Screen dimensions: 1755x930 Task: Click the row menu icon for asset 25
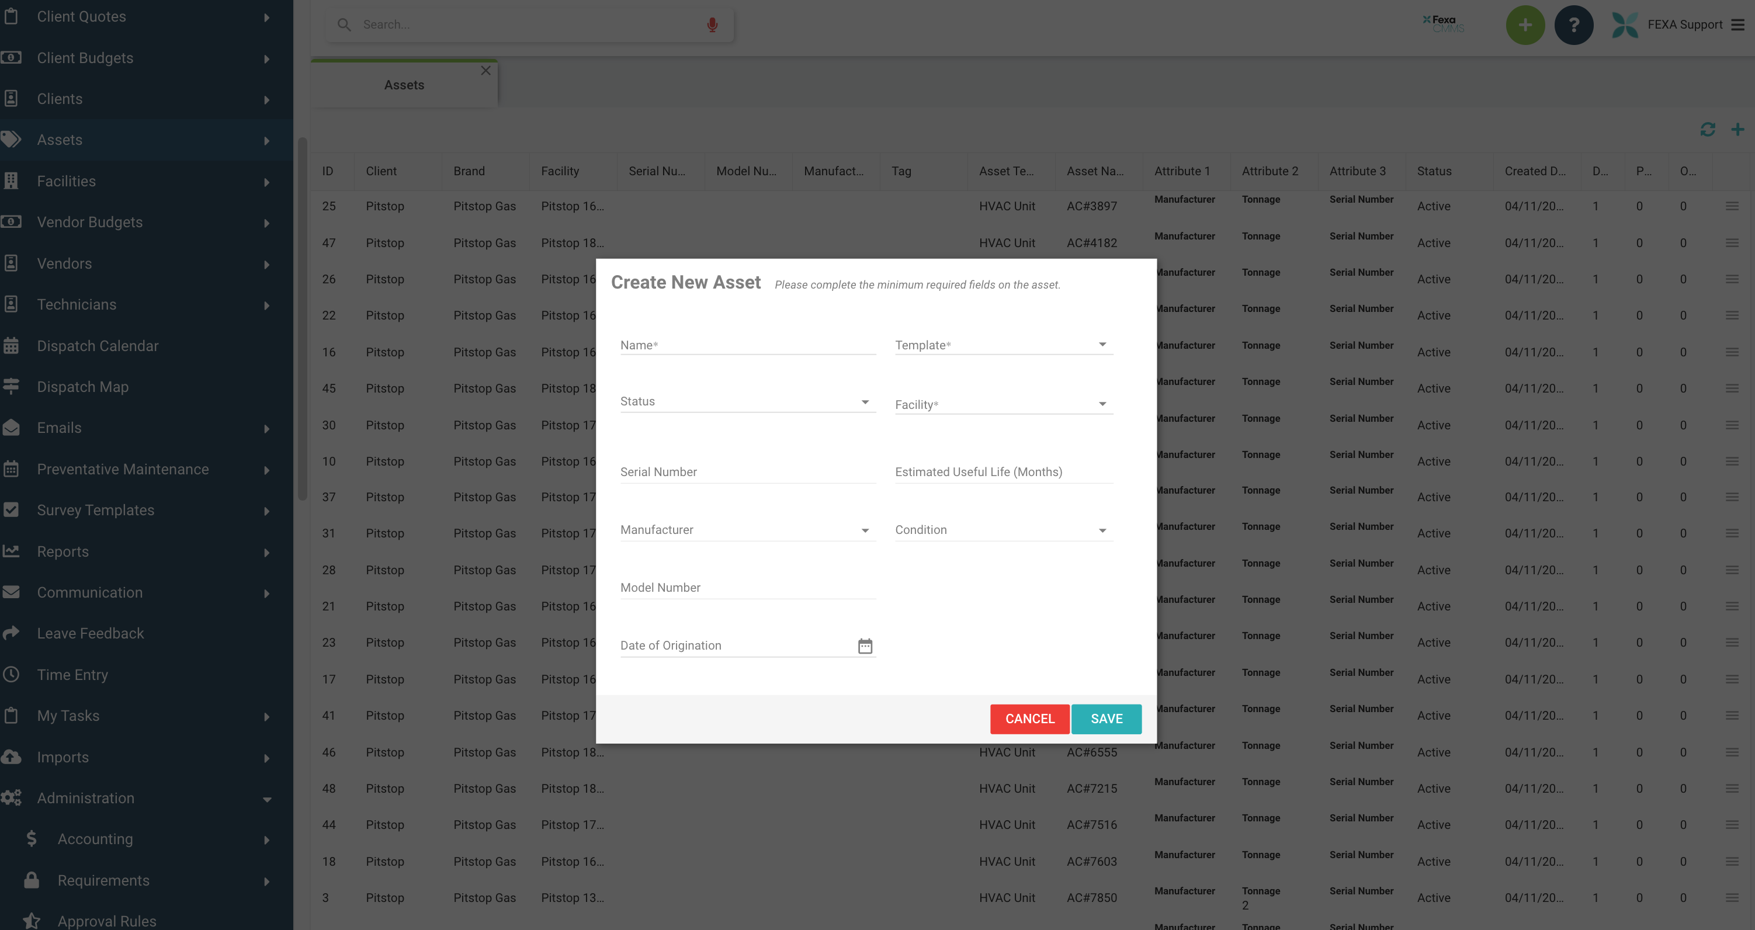(x=1732, y=206)
